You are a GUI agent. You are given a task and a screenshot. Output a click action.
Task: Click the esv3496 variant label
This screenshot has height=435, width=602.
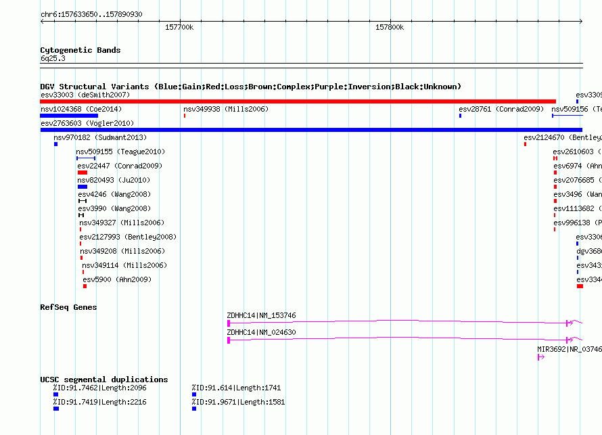pos(578,194)
